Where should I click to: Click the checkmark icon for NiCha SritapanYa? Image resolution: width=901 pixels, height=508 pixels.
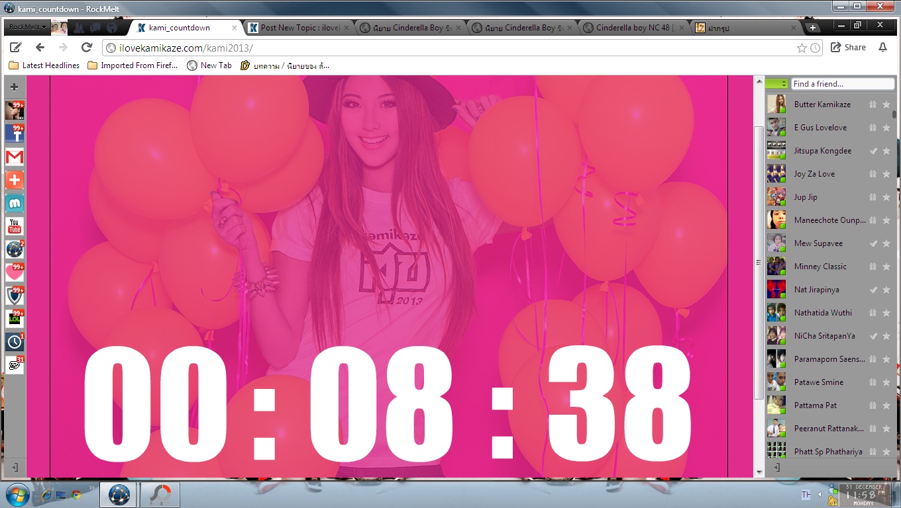[873, 336]
